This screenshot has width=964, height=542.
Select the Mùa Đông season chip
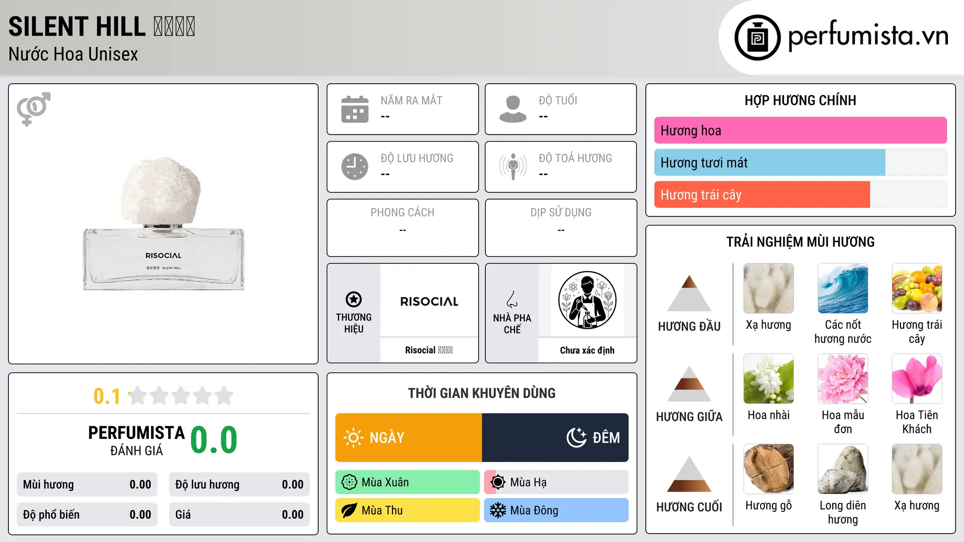[x=556, y=510]
